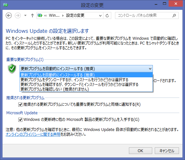Click the Microsoft Update section label

[22, 113]
